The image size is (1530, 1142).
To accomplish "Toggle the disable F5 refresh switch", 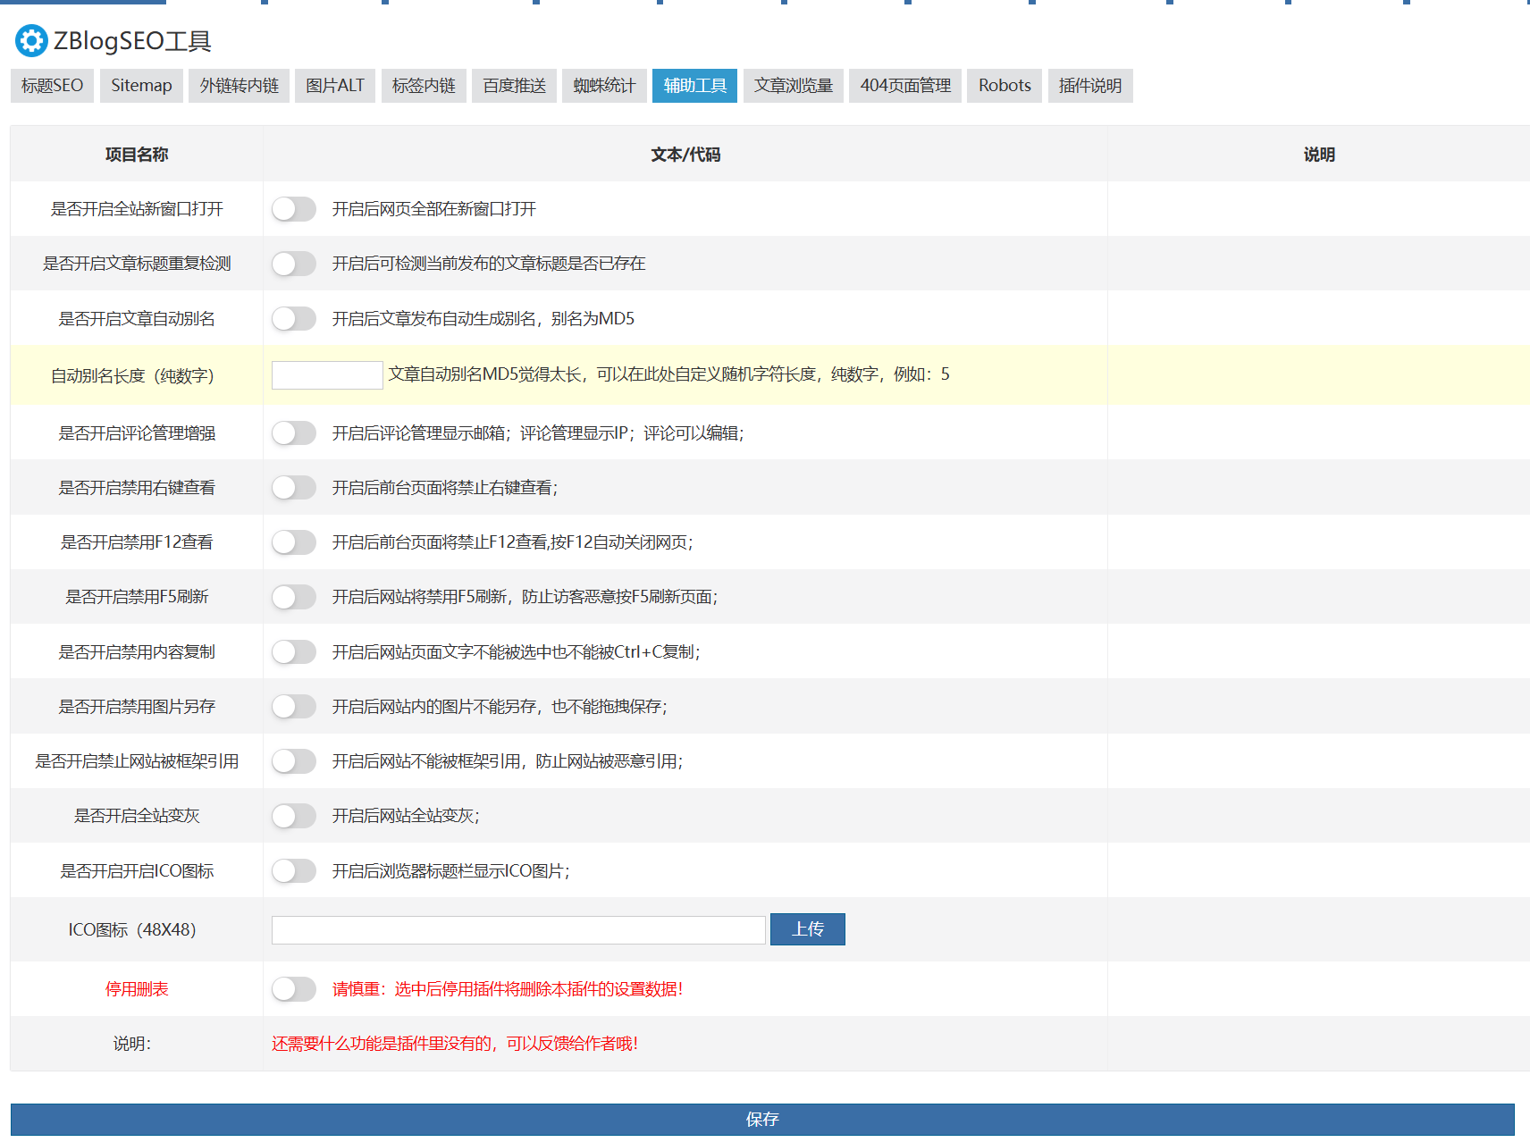I will [293, 597].
